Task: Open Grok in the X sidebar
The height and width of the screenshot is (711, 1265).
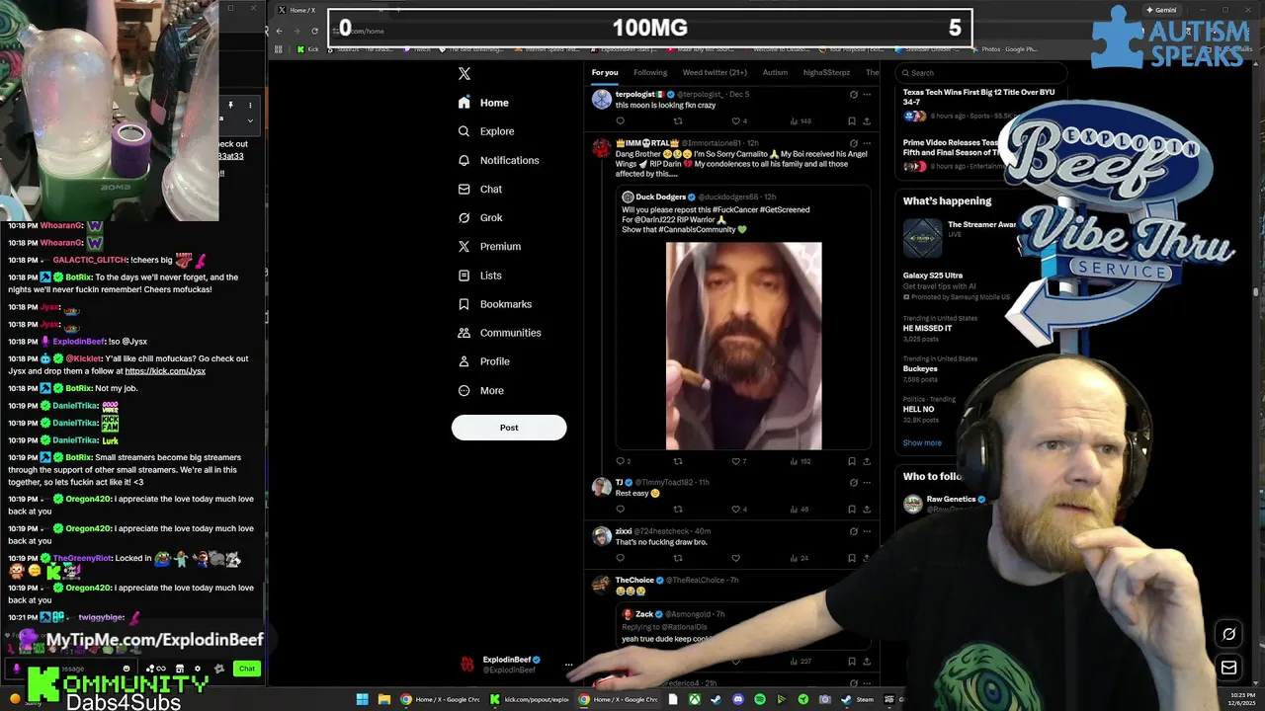Action: (x=480, y=217)
